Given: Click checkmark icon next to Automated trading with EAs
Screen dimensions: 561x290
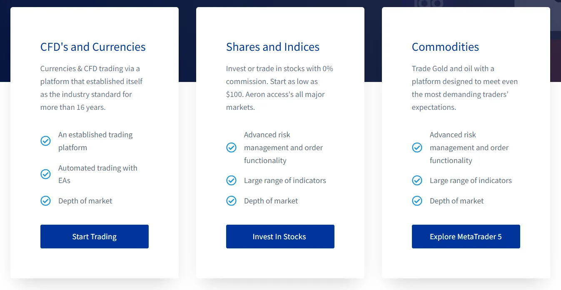Looking at the screenshot, I should [x=45, y=174].
